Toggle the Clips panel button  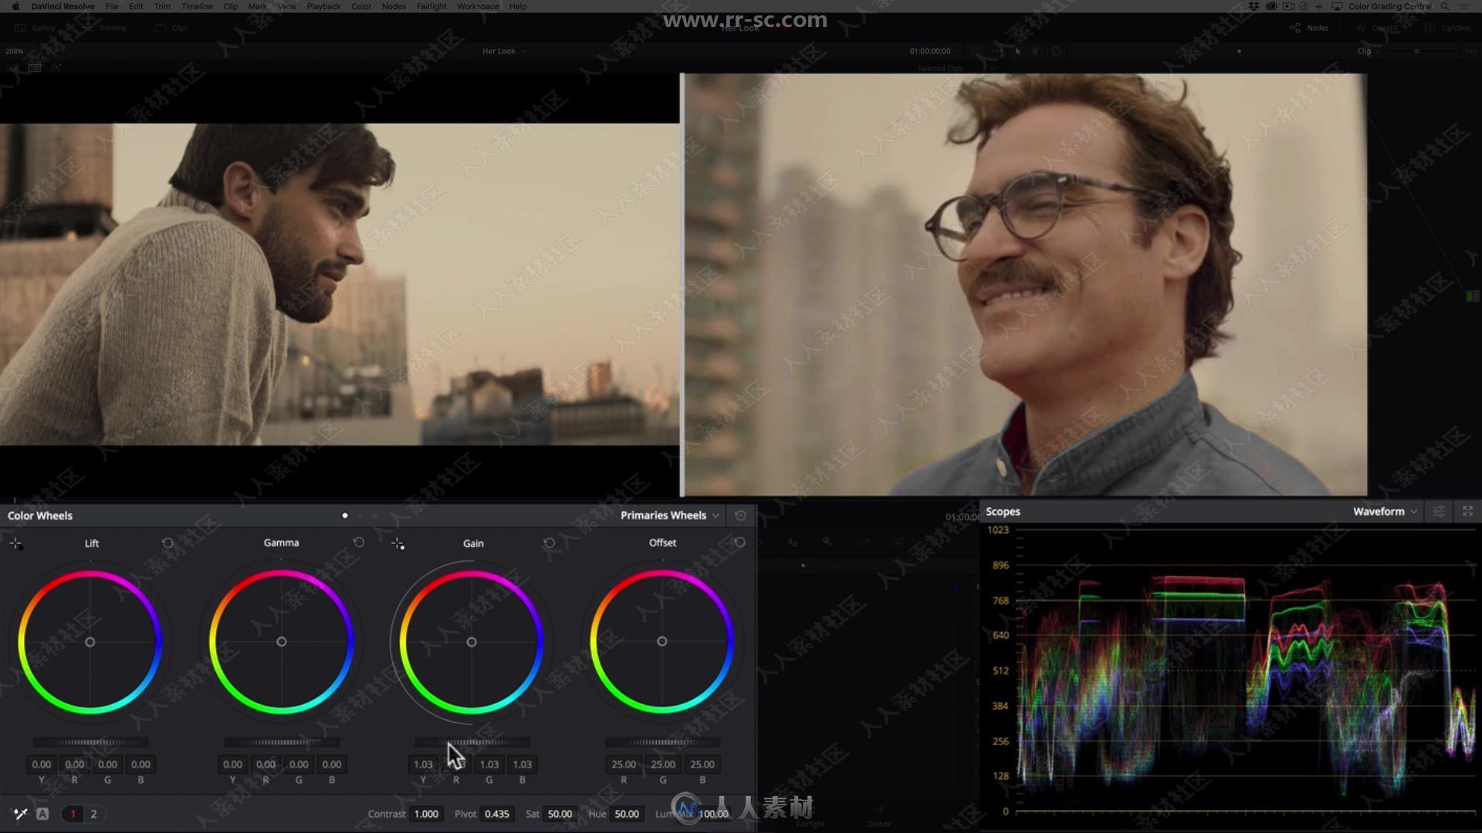172,28
